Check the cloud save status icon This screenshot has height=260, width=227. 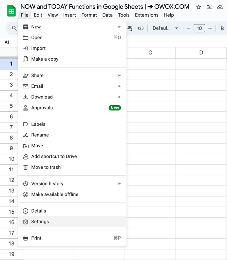(x=220, y=7)
